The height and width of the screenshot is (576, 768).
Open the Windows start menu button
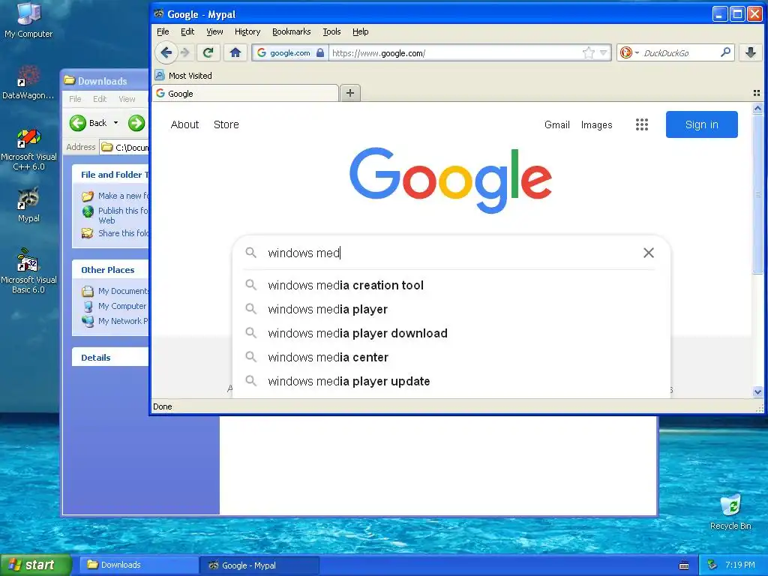35,565
